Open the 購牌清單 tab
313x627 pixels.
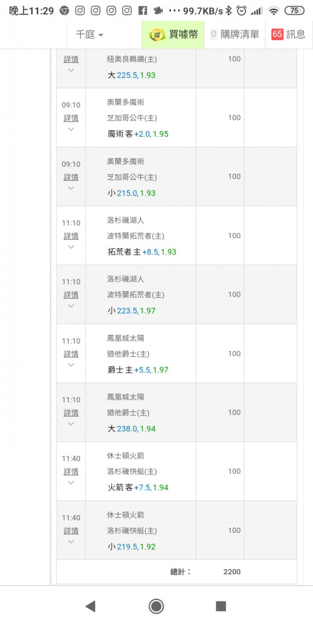point(235,34)
